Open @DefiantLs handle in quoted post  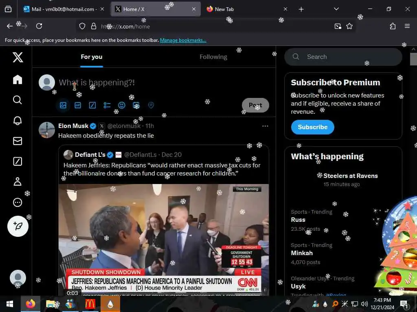tap(140, 155)
